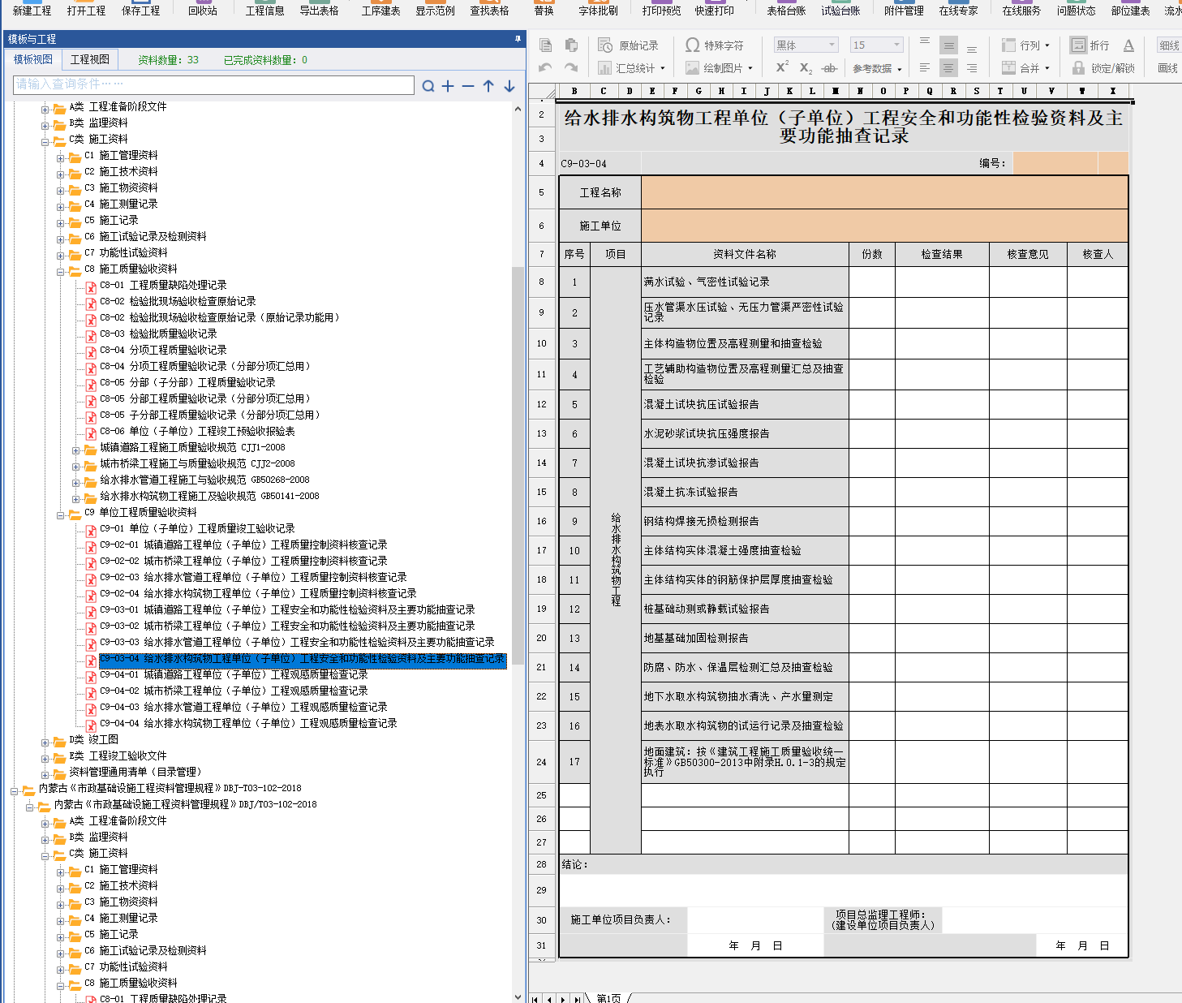Select C8-06 单位工程竣工预验收报验表
This screenshot has width=1182, height=1003.
[197, 431]
